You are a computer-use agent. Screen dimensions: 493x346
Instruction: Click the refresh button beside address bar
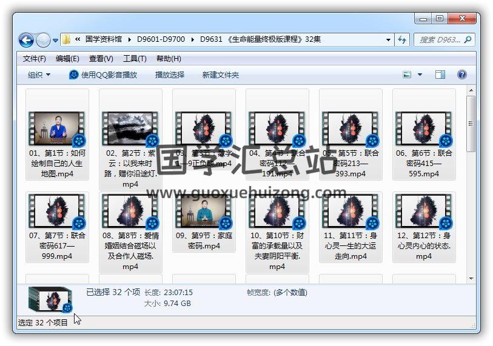pyautogui.click(x=402, y=39)
